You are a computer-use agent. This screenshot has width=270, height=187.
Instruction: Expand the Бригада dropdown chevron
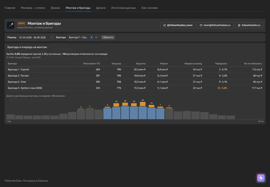96,37
